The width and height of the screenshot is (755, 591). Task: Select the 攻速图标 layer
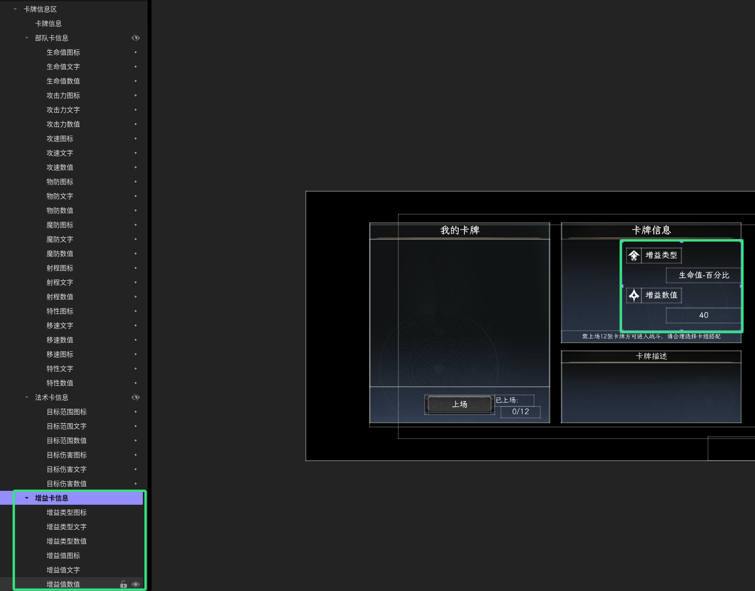click(x=60, y=139)
